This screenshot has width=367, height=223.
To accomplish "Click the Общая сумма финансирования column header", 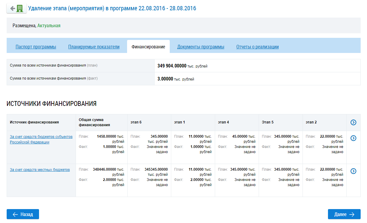I will point(94,122).
